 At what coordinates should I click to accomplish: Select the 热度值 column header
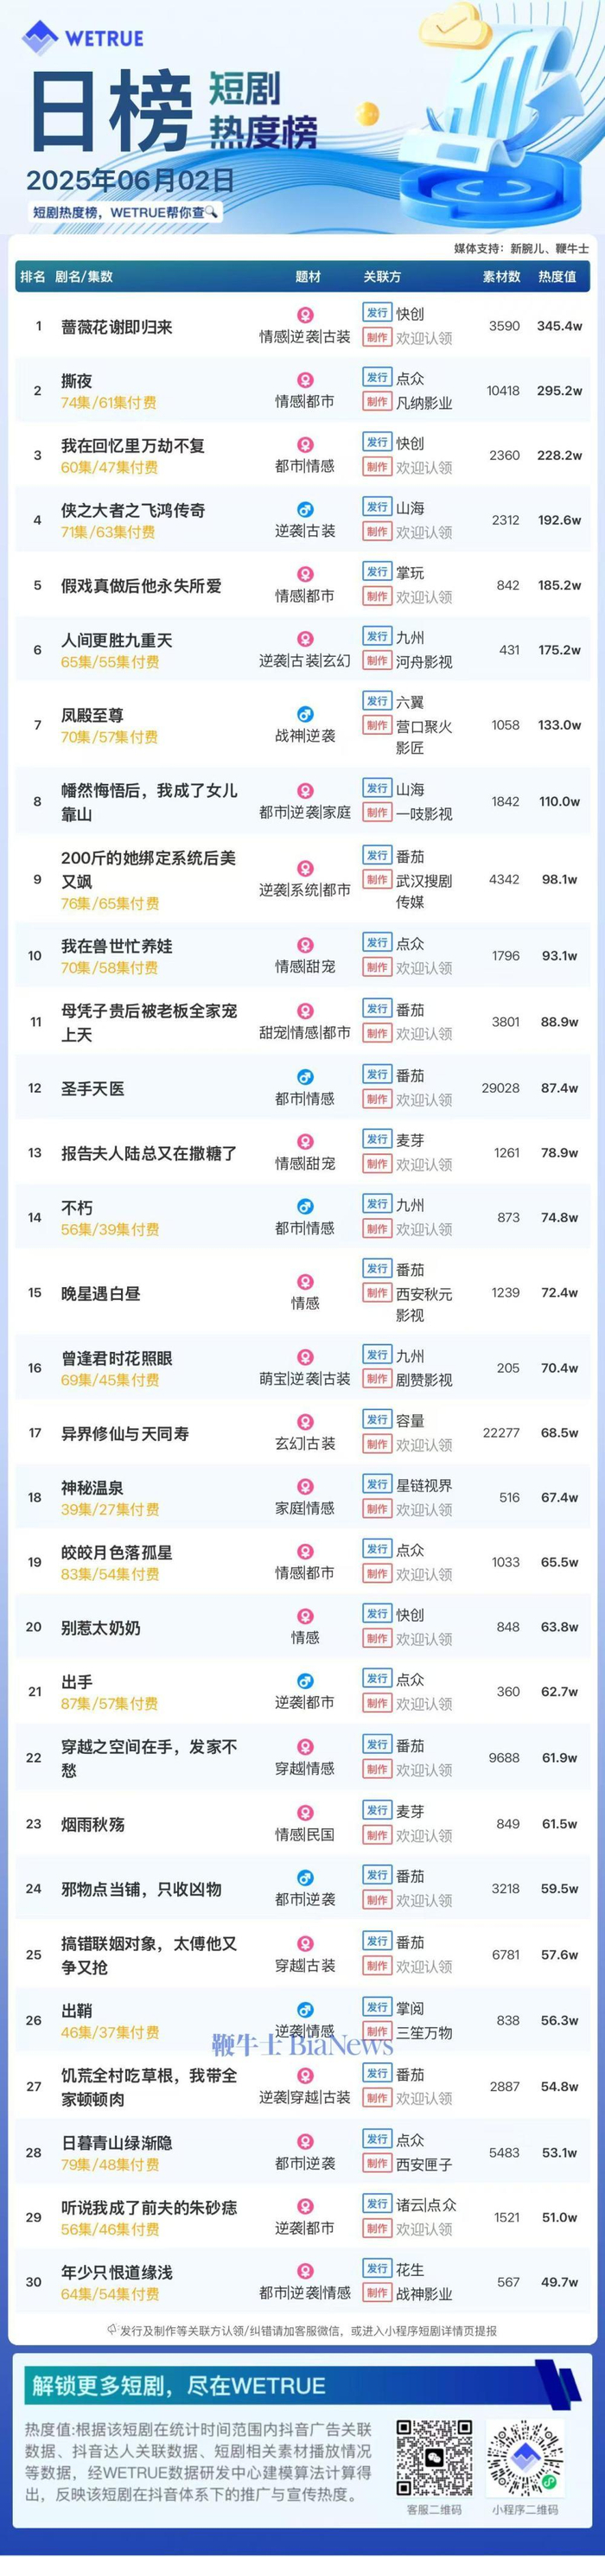tap(557, 277)
